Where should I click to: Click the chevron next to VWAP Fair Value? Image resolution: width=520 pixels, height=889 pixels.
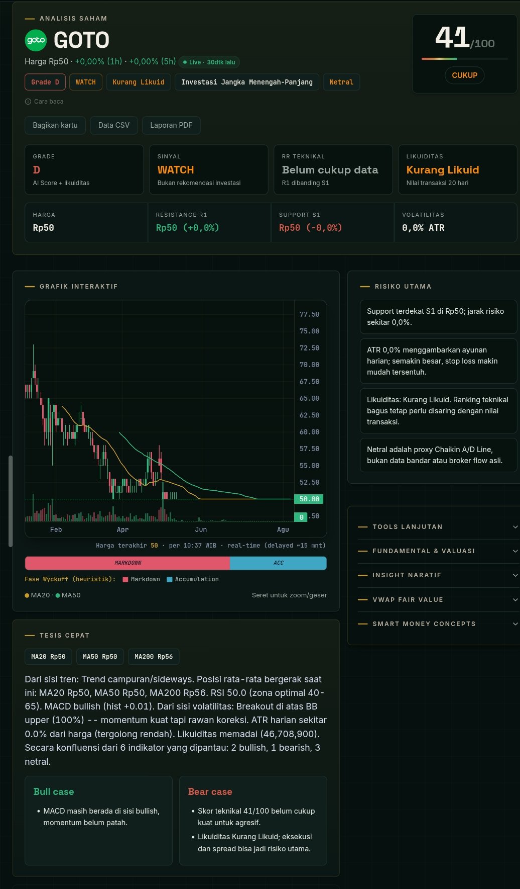515,600
